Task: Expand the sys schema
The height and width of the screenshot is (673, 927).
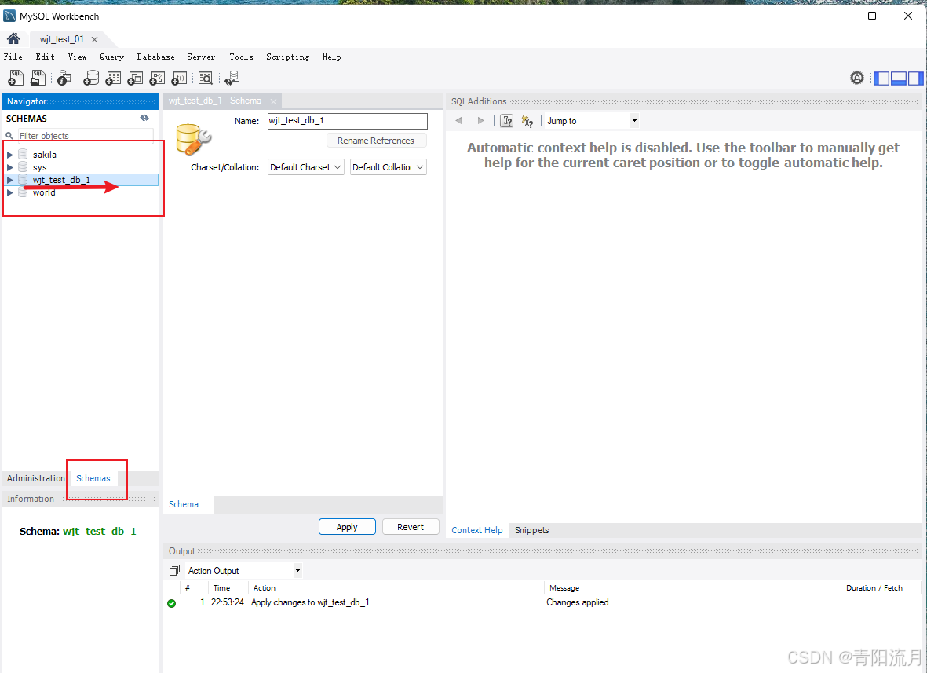Action: point(10,167)
